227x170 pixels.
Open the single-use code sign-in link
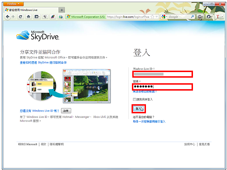click(x=149, y=121)
